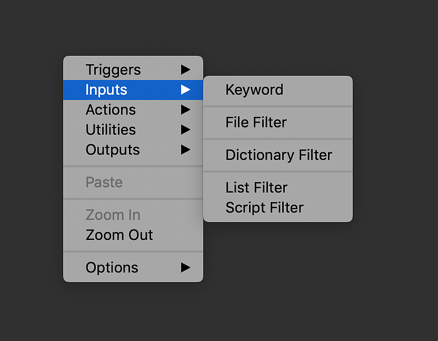Open the Options menu entry
This screenshot has height=341, width=438.
pos(112,267)
